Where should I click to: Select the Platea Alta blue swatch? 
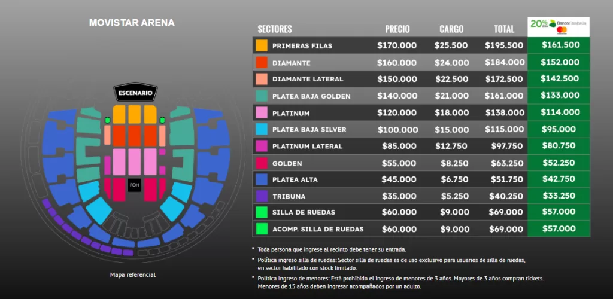pos(262,179)
